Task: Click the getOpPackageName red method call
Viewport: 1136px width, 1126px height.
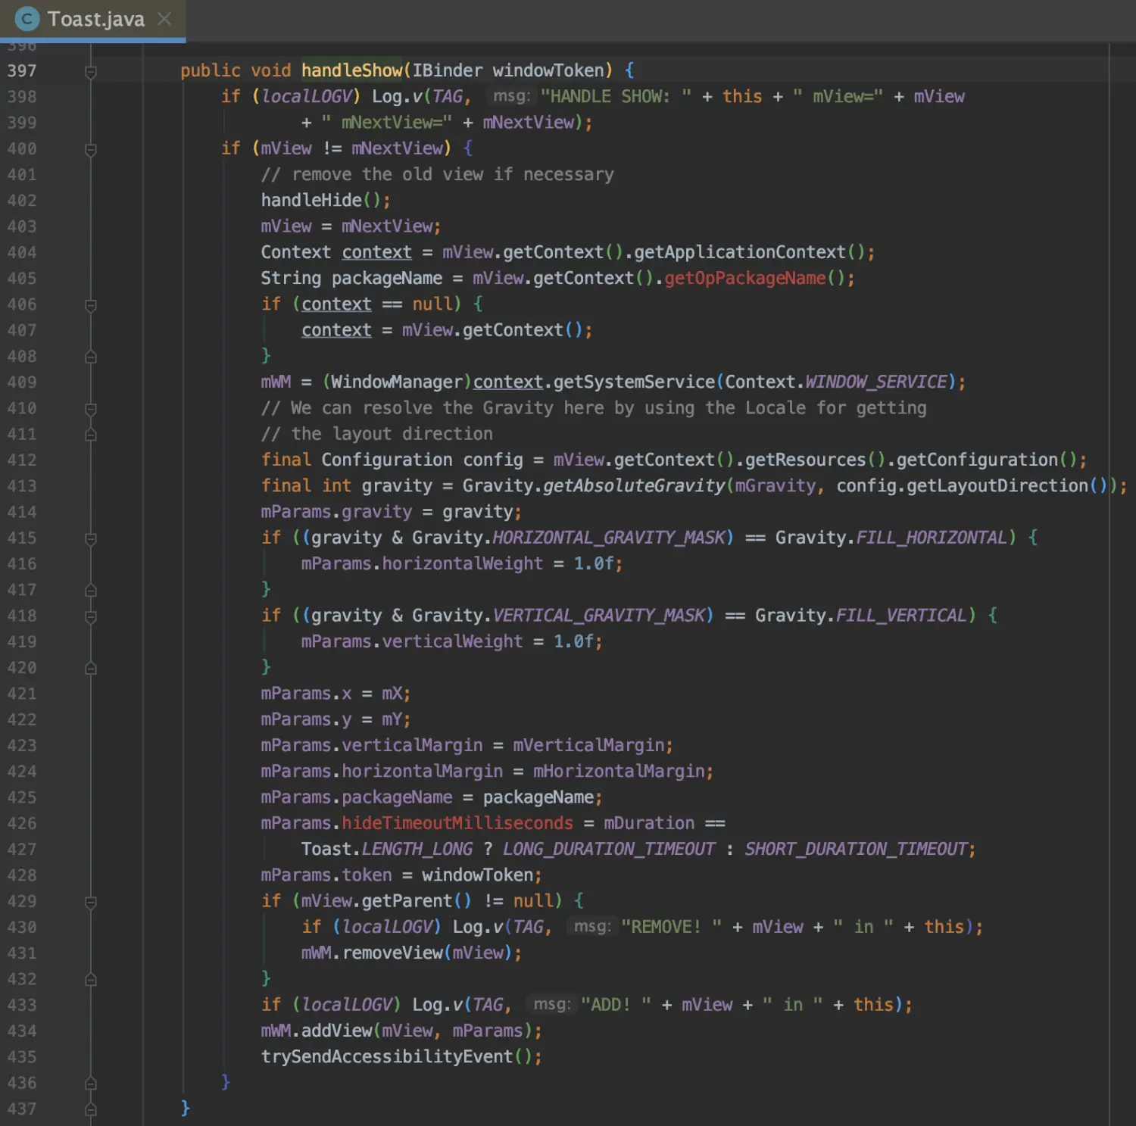Action: (x=745, y=278)
